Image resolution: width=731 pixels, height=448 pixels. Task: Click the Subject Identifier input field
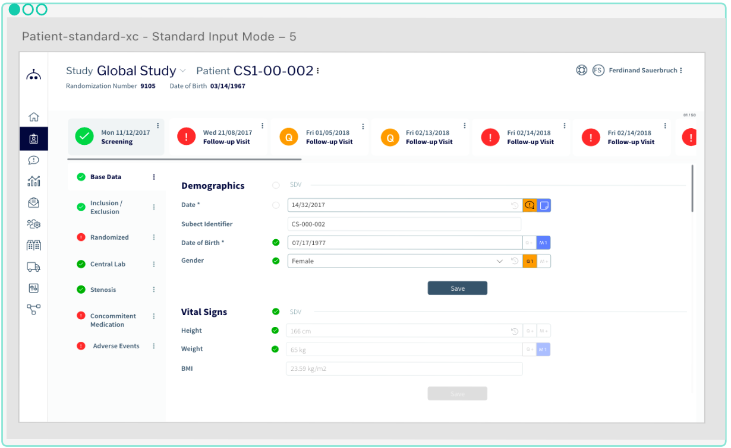(x=404, y=224)
